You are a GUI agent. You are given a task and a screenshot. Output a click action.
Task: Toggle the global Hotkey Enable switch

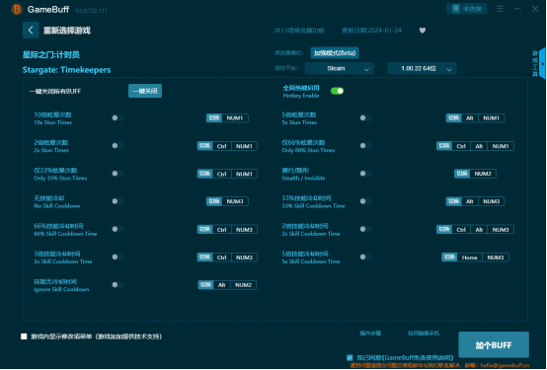[x=337, y=91]
